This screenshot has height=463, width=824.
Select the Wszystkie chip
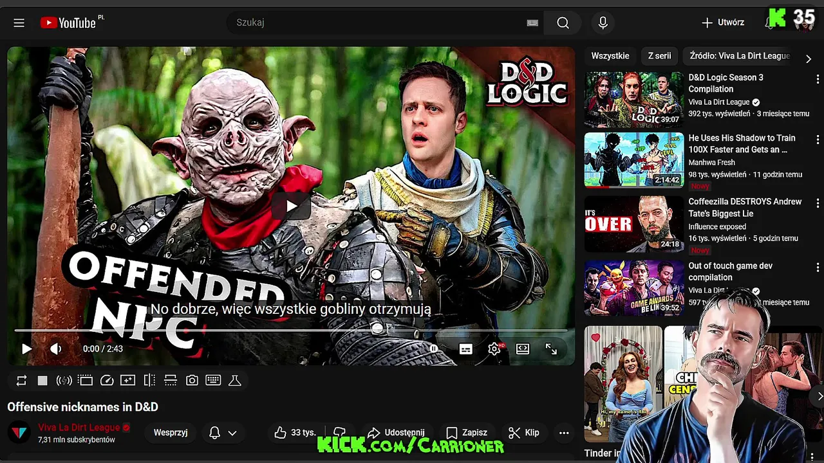(x=610, y=56)
